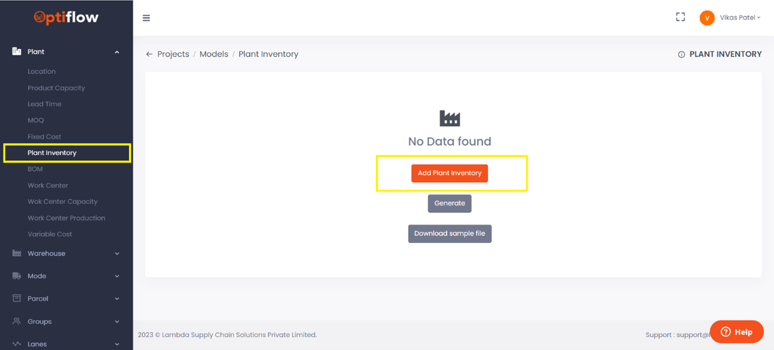Click the Groups people icon
Screen dimensions: 774x350
[17, 321]
